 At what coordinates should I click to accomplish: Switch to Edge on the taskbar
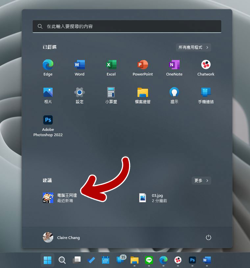point(163,260)
